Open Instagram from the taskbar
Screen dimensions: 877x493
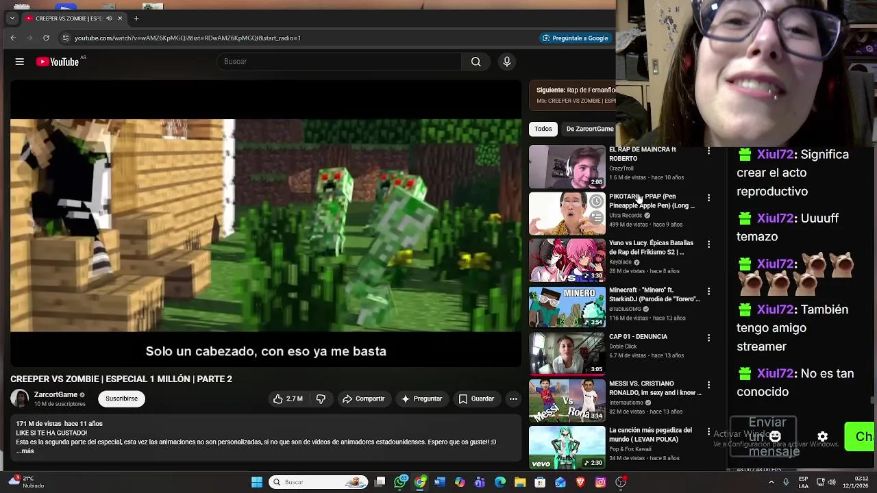tap(600, 482)
